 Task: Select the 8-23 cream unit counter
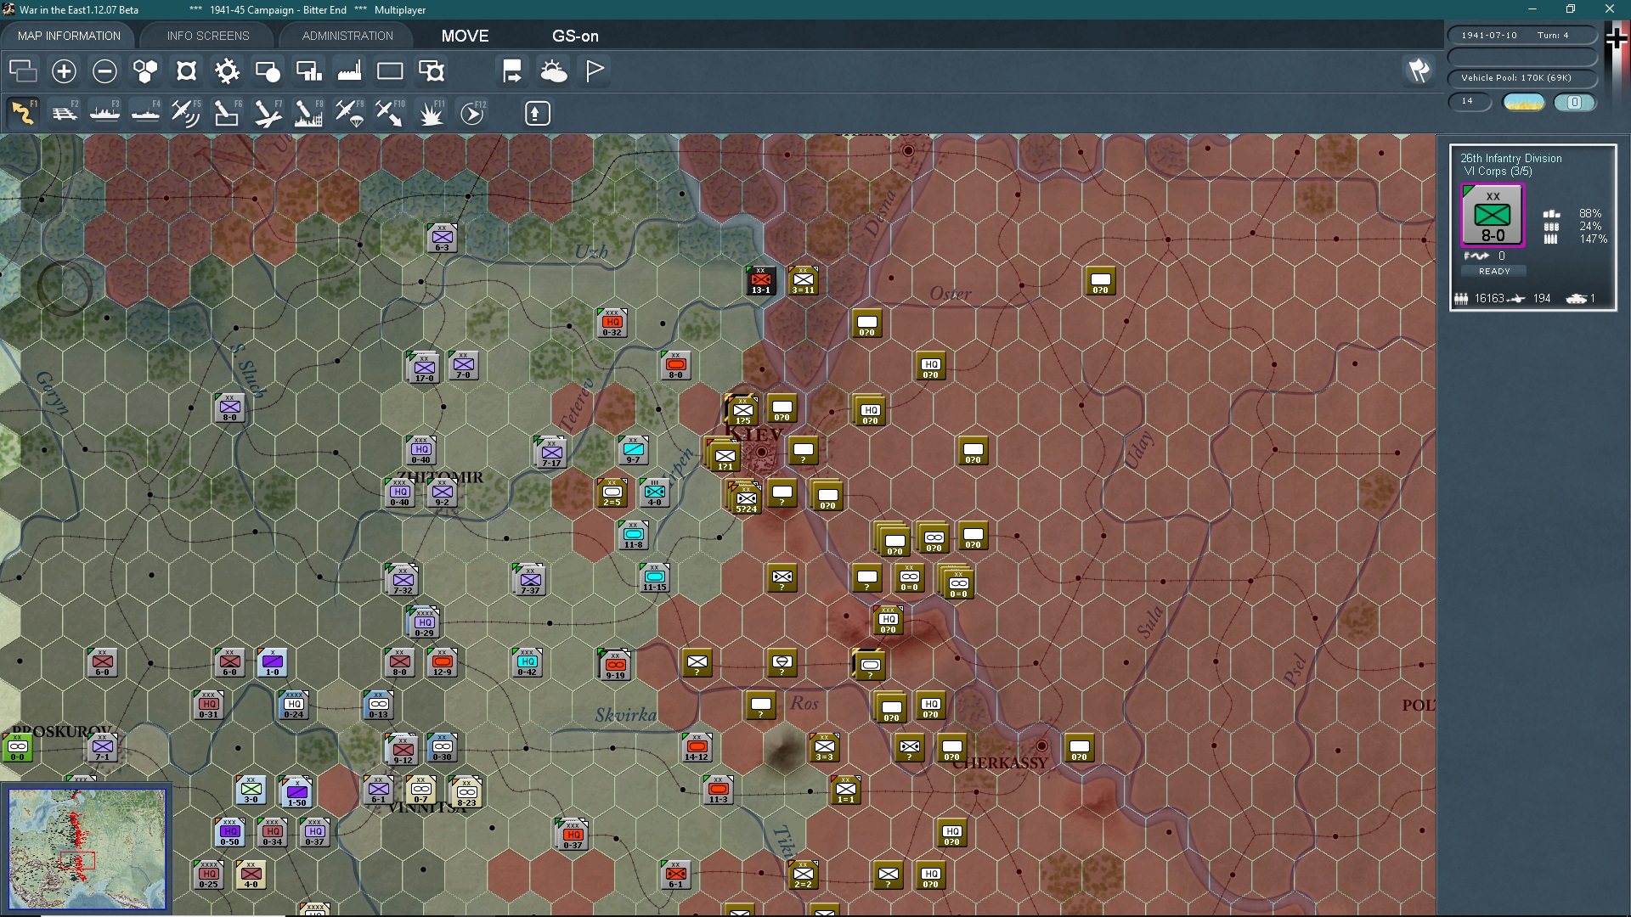(466, 792)
